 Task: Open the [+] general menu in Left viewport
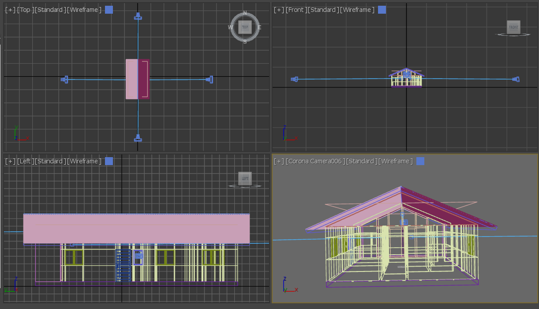[x=10, y=161]
